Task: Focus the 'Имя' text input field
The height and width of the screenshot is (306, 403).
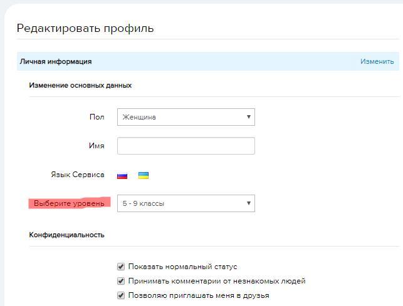Action: click(186, 146)
